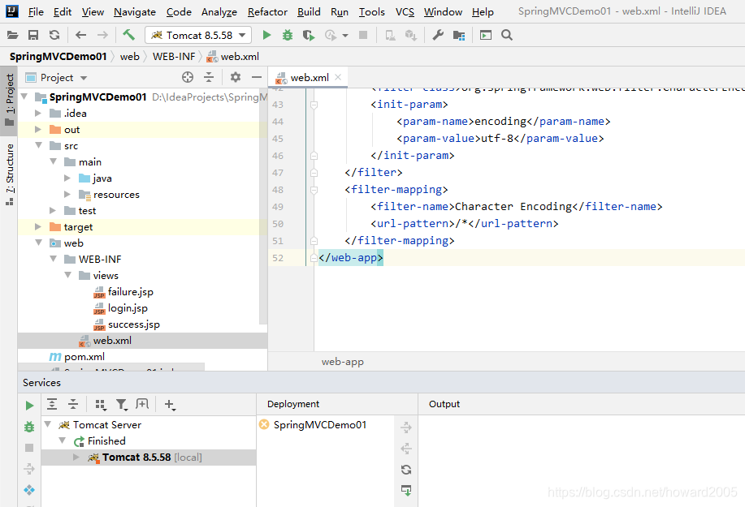This screenshot has height=507, width=745.
Task: Expand the java folder
Action: coord(67,178)
